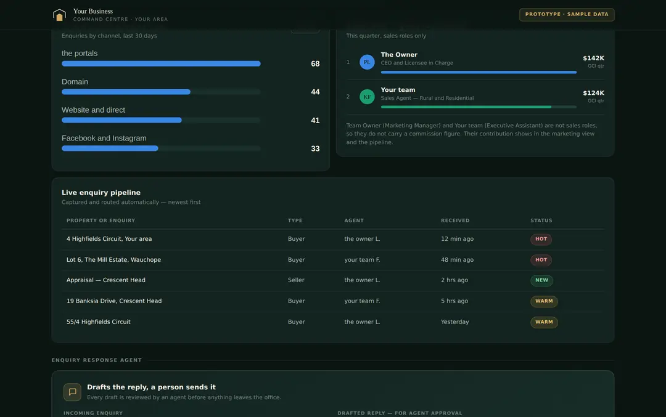Click the Yesterday received cell
Image resolution: width=666 pixels, height=417 pixels.
(455, 322)
